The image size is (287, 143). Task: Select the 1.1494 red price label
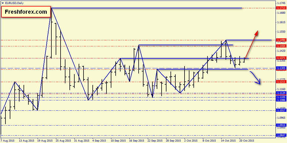point(281,40)
